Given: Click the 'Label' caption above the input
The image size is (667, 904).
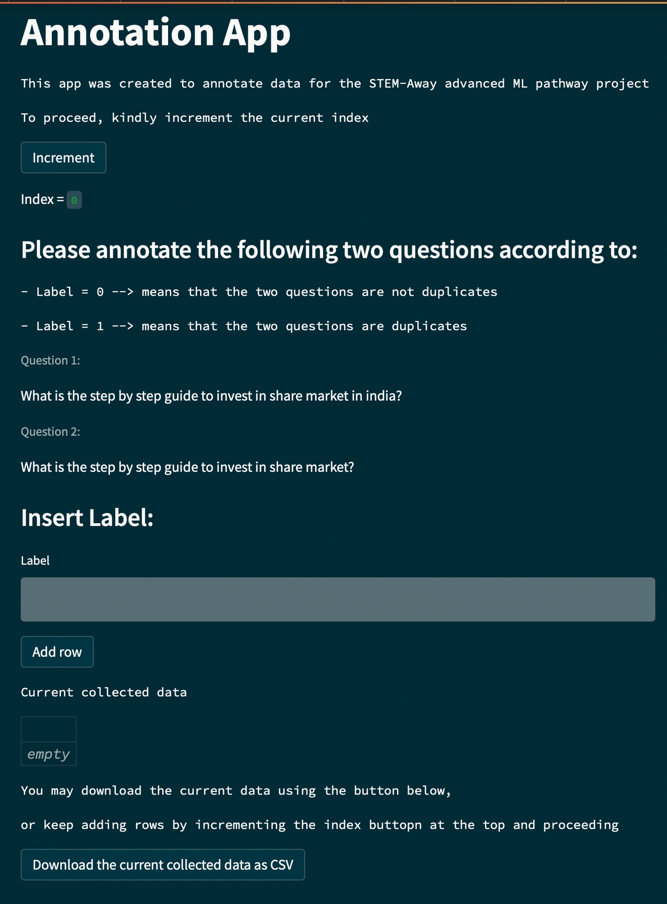Looking at the screenshot, I should pos(35,560).
